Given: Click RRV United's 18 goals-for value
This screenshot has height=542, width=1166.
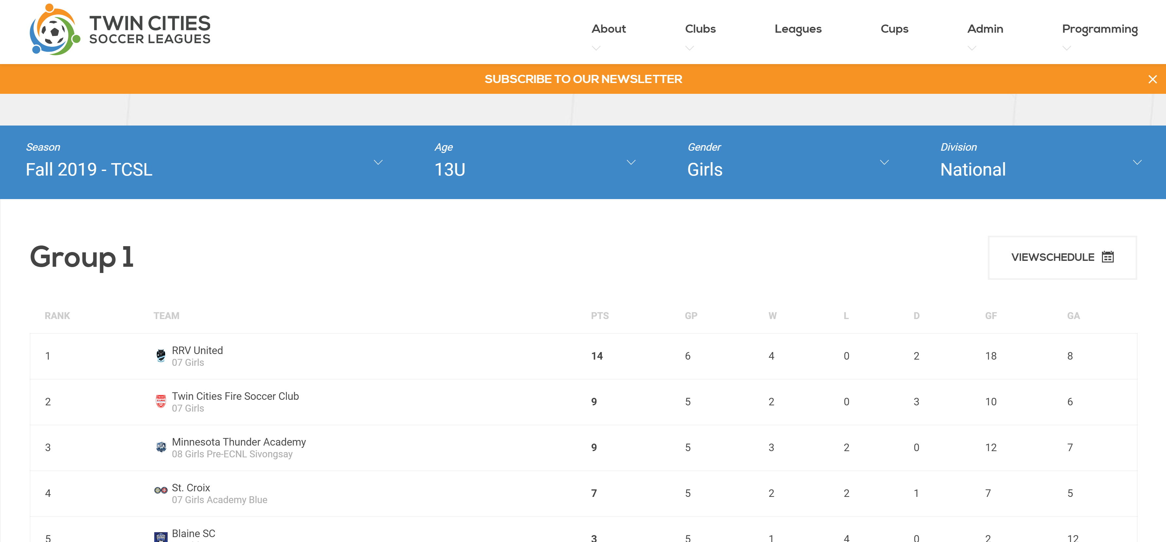Looking at the screenshot, I should pos(991,356).
